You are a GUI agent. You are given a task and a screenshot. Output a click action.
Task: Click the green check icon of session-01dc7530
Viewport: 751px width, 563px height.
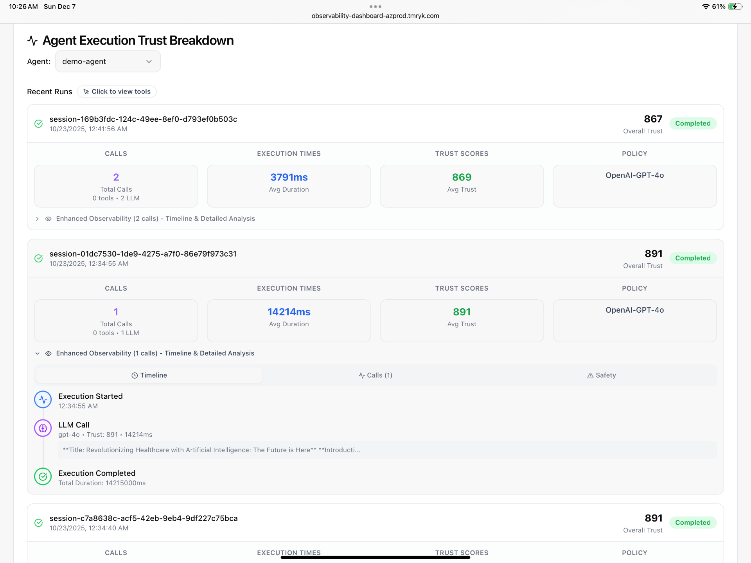[39, 258]
